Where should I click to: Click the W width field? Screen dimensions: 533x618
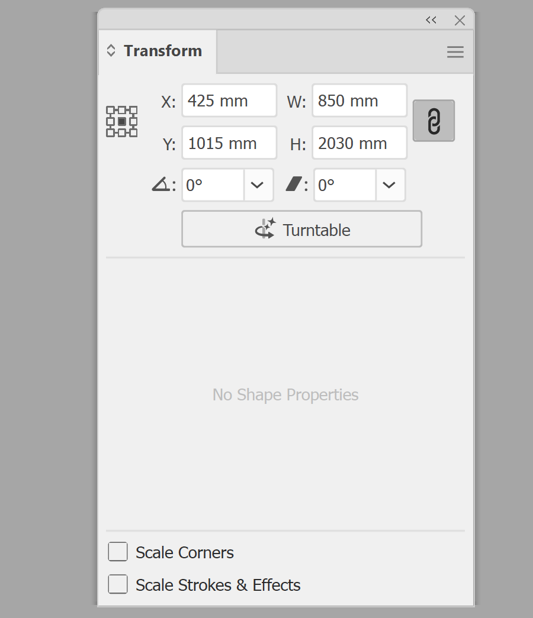[x=359, y=101]
